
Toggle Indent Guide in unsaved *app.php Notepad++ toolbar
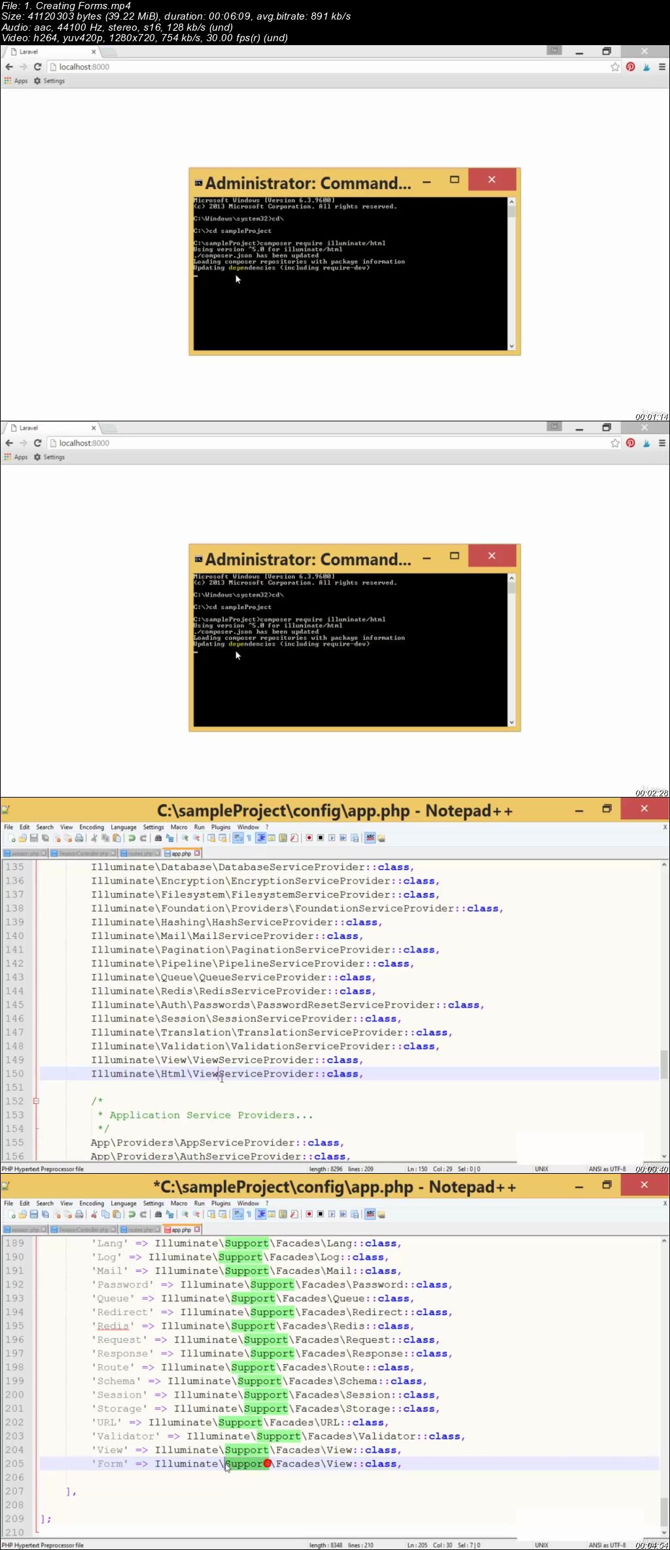[262, 1214]
